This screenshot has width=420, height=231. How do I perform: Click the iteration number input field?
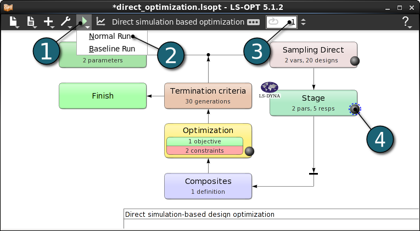click(281, 22)
